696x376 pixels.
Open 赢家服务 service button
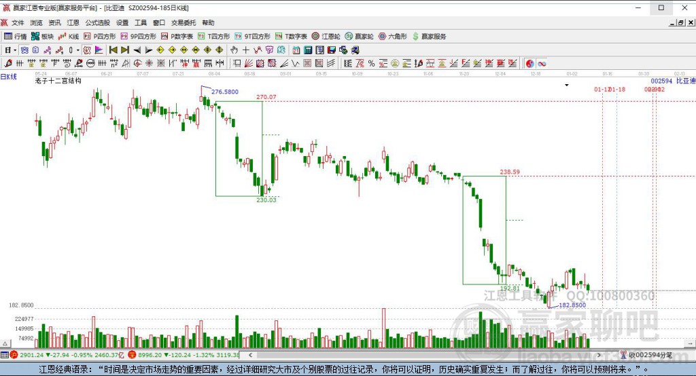pos(430,37)
